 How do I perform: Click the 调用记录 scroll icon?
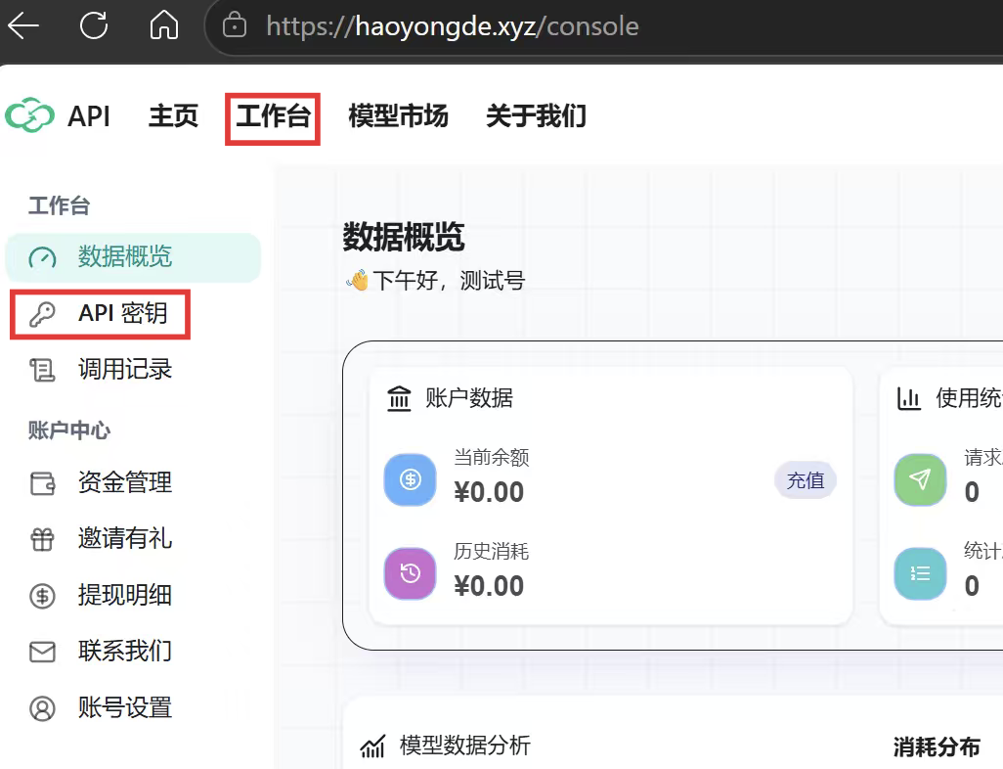point(42,370)
